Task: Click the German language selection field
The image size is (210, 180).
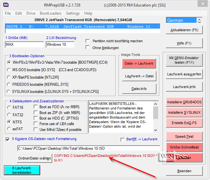Action: click(182, 20)
